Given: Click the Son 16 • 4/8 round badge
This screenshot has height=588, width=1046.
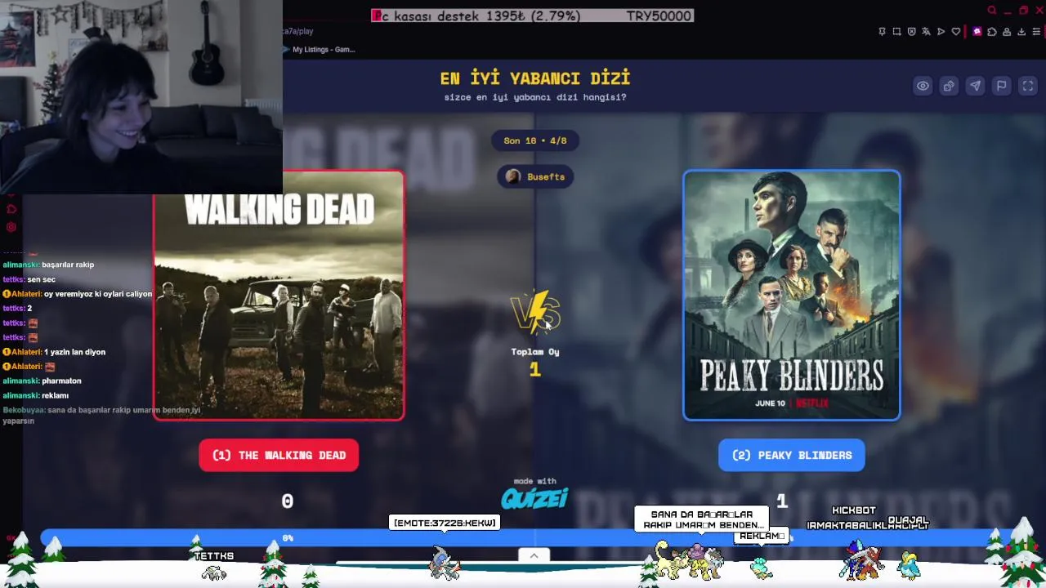Looking at the screenshot, I should click(535, 140).
